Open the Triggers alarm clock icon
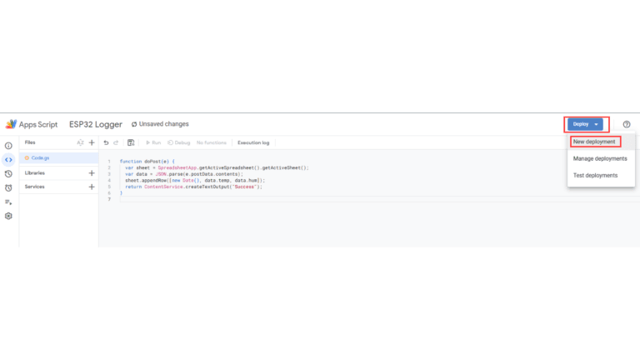 coord(8,187)
